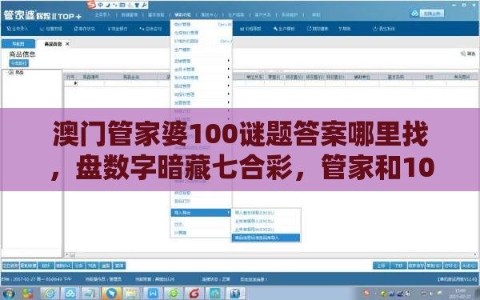Click 空白新增 button at bottom
Screen dimensions: 480x300
(10, 266)
